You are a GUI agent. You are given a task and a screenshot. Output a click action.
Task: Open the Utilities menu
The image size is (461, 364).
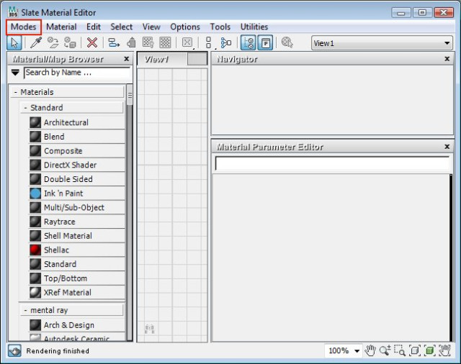254,27
